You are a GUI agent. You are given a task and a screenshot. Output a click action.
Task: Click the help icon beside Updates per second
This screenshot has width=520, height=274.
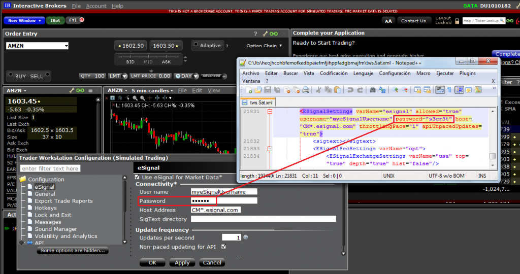click(245, 237)
